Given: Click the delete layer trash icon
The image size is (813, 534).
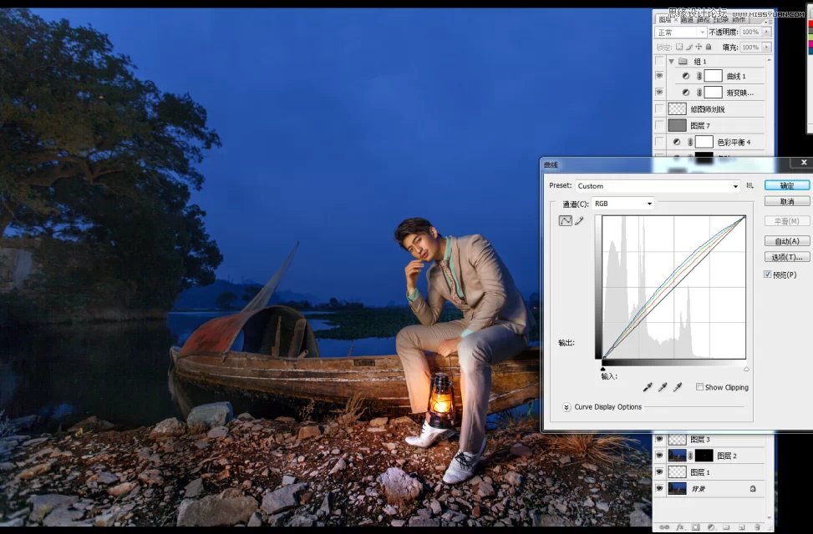Looking at the screenshot, I should (756, 527).
